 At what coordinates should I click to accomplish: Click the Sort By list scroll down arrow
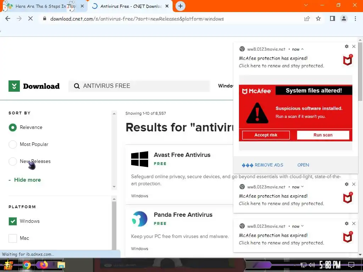coord(114,187)
